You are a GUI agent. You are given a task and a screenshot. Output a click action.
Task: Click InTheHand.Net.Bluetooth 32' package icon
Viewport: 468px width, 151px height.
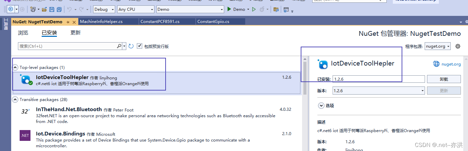click(25, 111)
